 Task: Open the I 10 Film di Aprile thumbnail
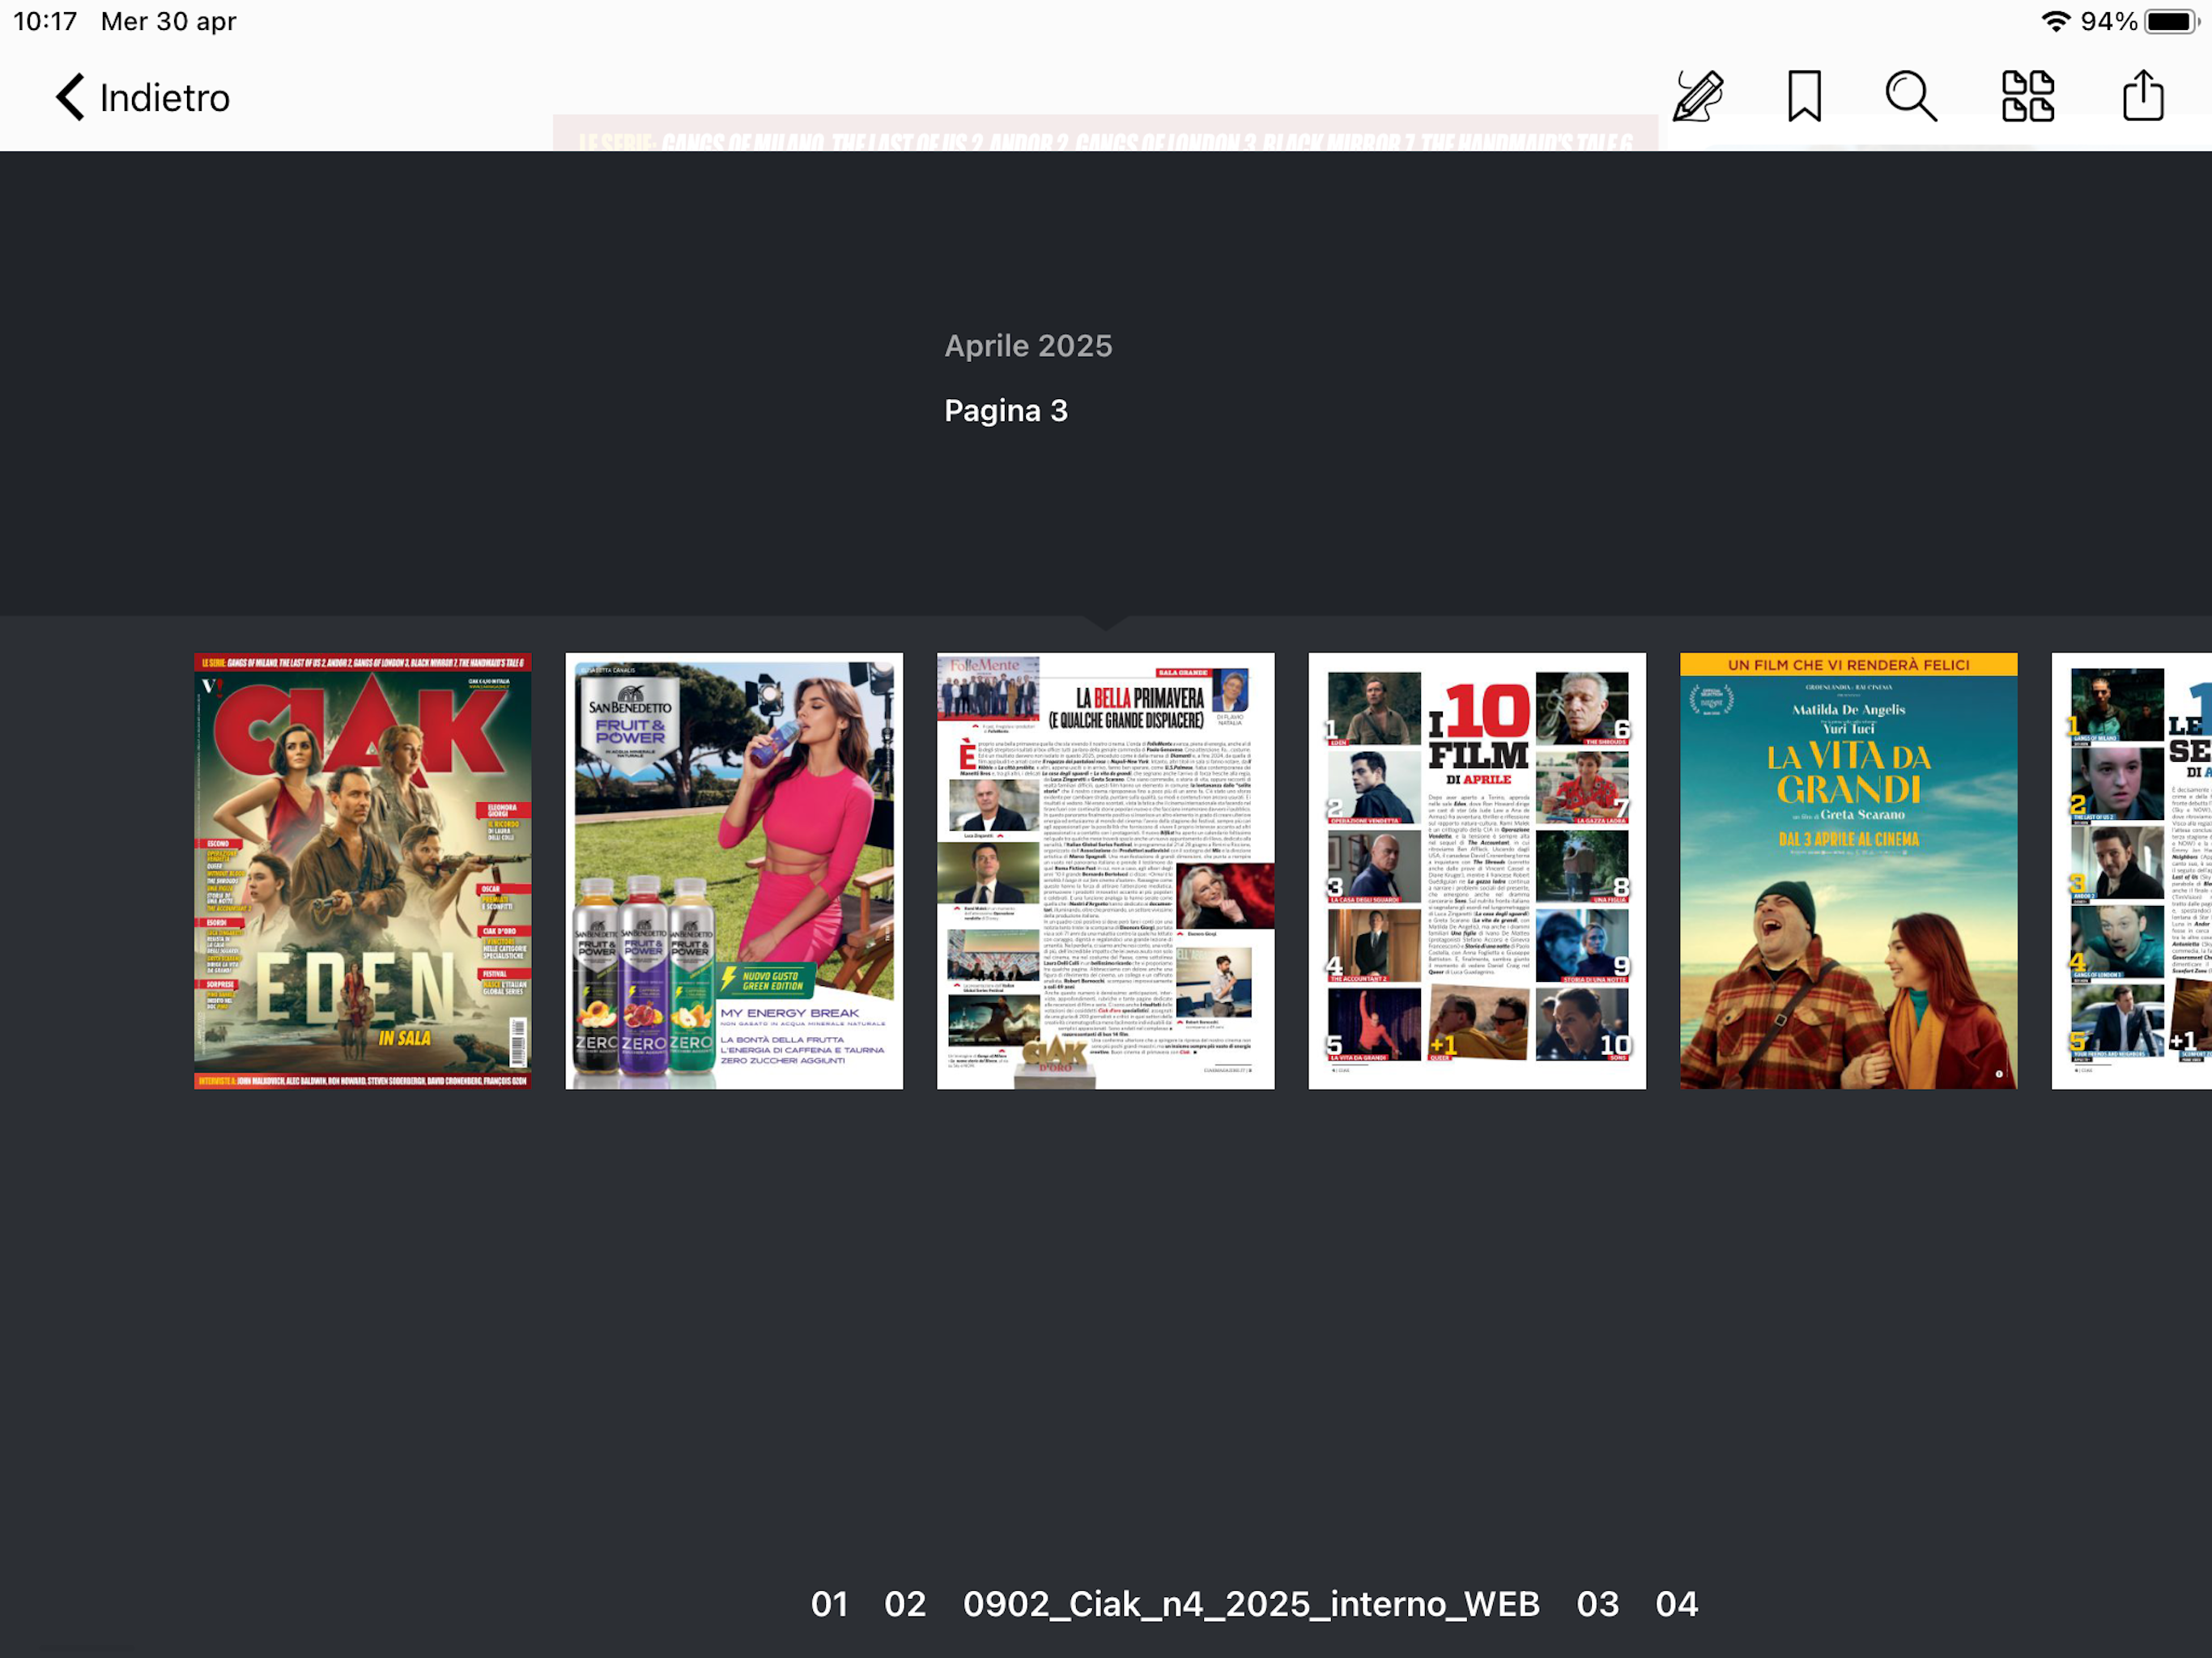pyautogui.click(x=1477, y=871)
